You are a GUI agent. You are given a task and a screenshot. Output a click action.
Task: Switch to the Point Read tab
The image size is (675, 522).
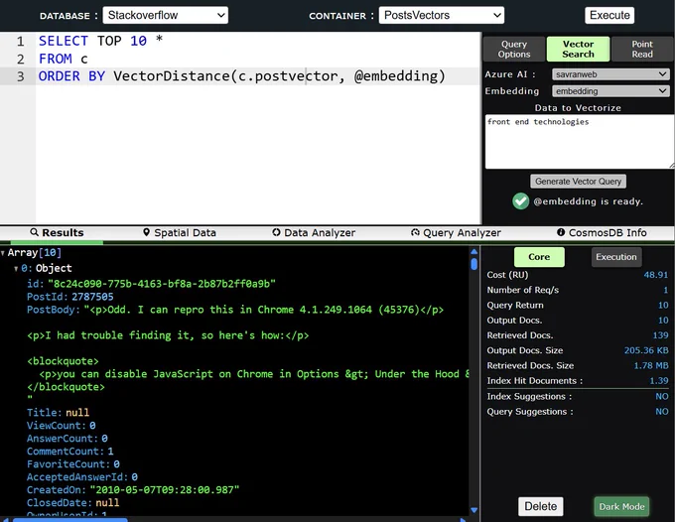[x=642, y=49]
